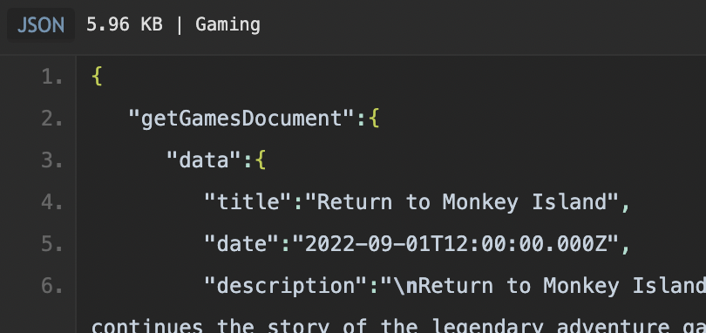Click the "date" key on line 5
The height and width of the screenshot is (333, 706).
coord(242,244)
